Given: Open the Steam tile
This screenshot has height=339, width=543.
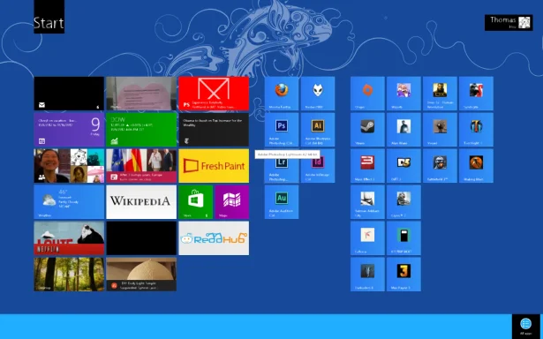Looking at the screenshot, I should [367, 130].
